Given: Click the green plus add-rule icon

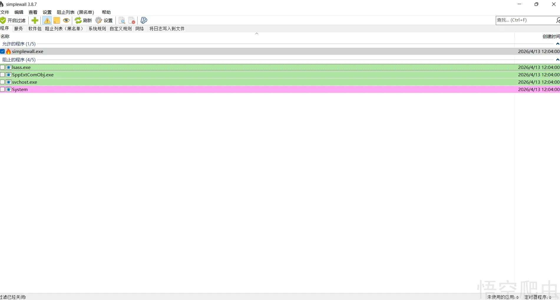Looking at the screenshot, I should click(35, 20).
